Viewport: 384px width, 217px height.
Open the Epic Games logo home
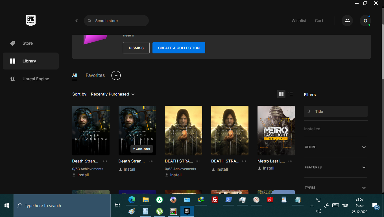[x=31, y=20]
